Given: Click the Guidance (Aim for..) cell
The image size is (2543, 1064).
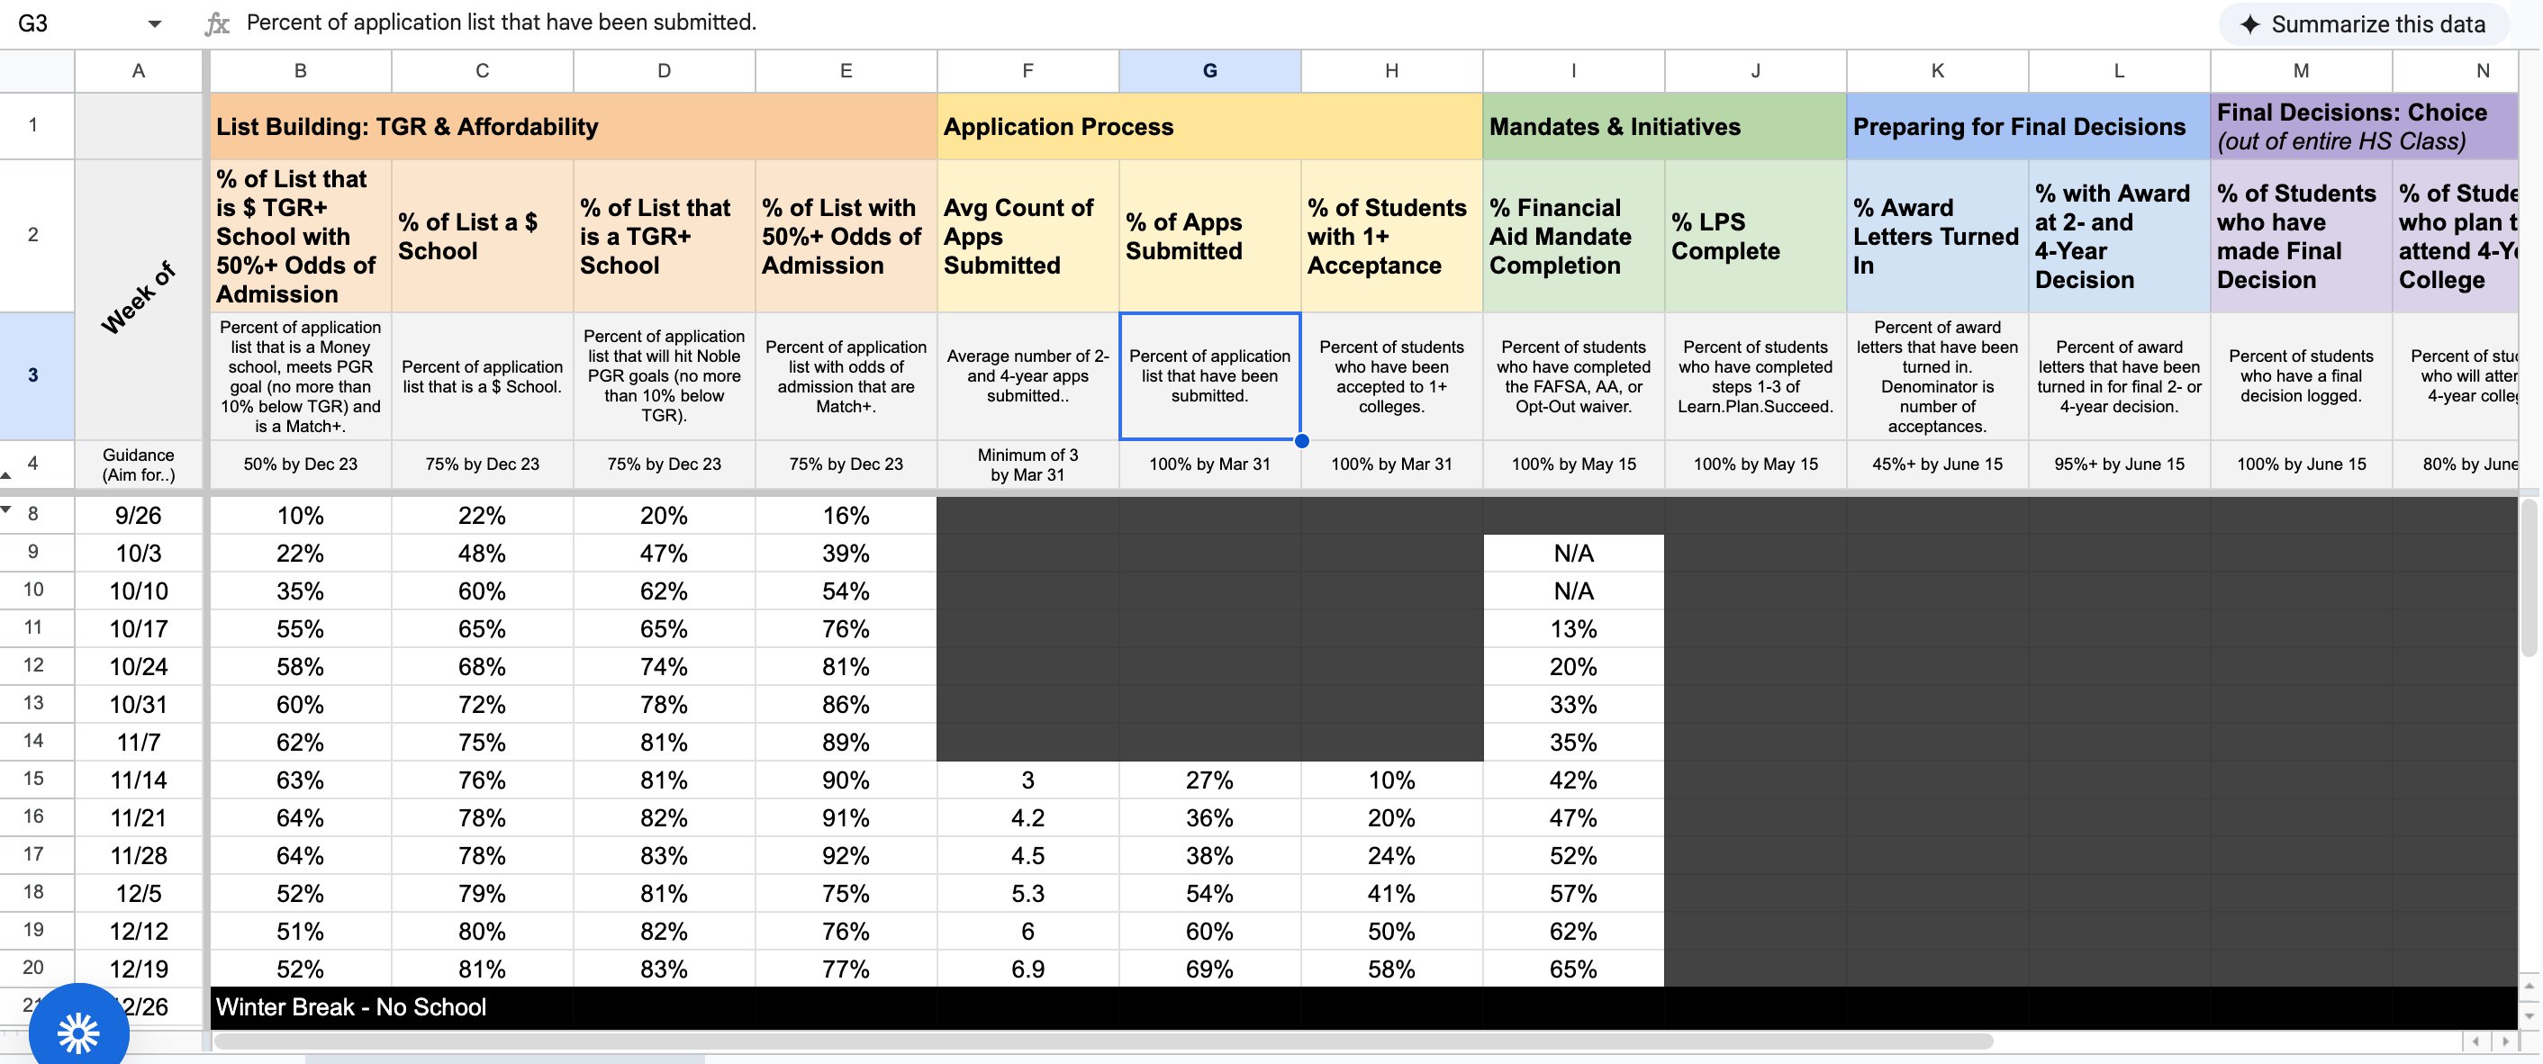Looking at the screenshot, I should coord(138,464).
